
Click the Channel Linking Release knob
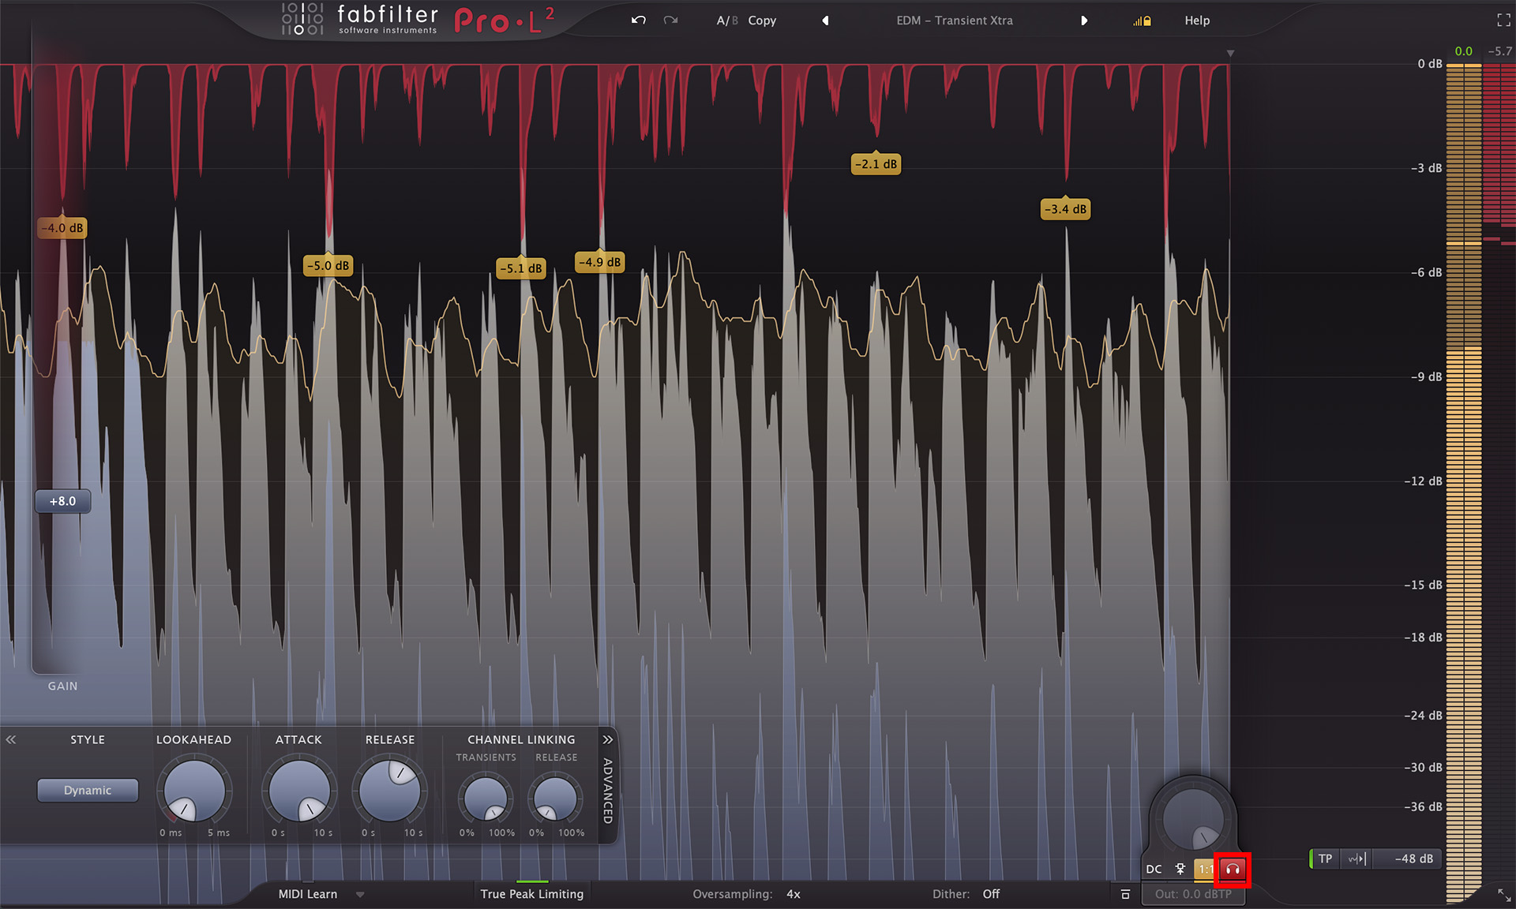pos(555,799)
